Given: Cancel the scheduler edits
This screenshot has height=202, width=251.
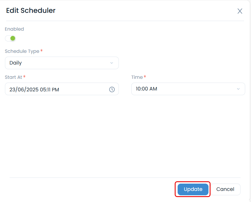Looking at the screenshot, I should tap(225, 189).
